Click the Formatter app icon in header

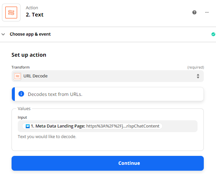coord(11,13)
